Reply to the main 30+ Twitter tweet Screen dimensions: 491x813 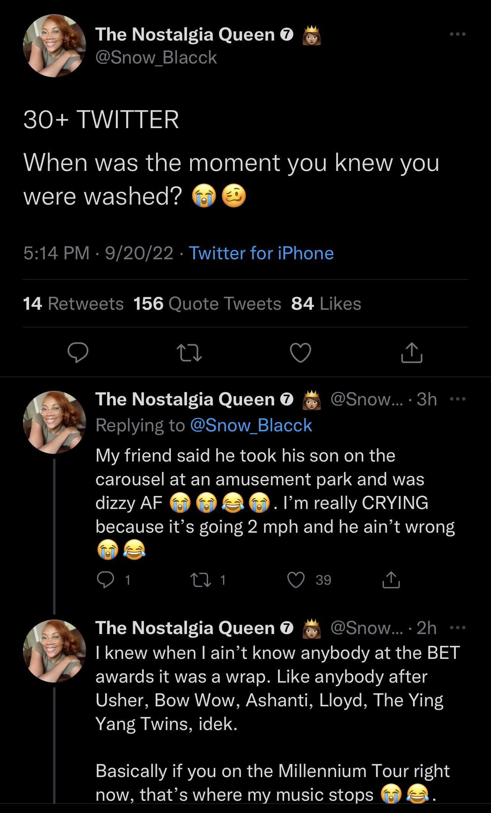click(78, 353)
